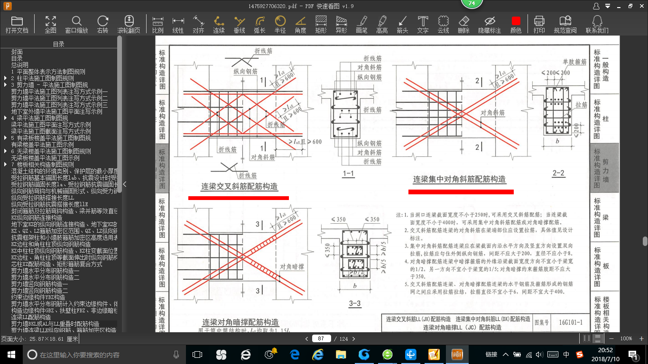Select the 弧长 arc length tool
Screen dimensions: 648x364
click(259, 24)
